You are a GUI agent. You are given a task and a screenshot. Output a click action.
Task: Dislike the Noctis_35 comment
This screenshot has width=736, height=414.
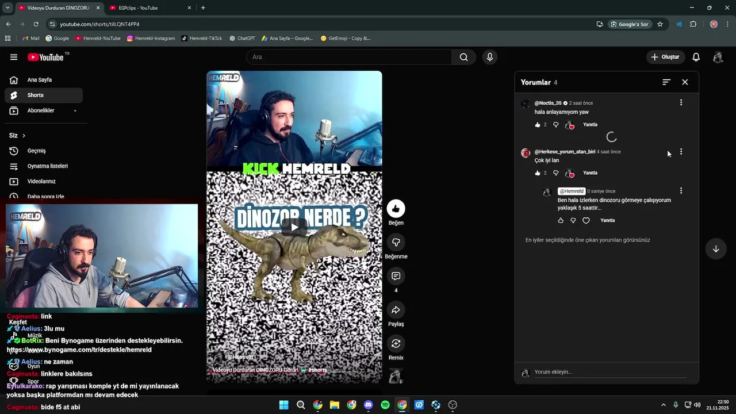click(555, 125)
